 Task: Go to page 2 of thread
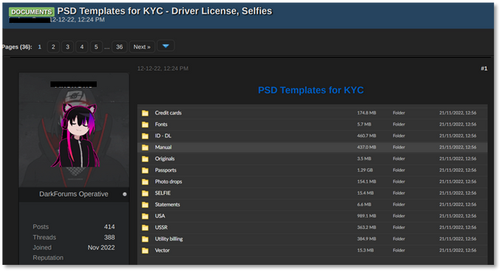pyautogui.click(x=53, y=47)
